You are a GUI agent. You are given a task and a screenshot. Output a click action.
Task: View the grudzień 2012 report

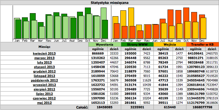(44, 71)
